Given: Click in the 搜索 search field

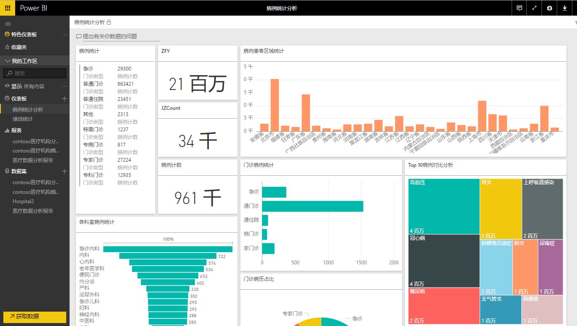Looking at the screenshot, I should pos(35,73).
